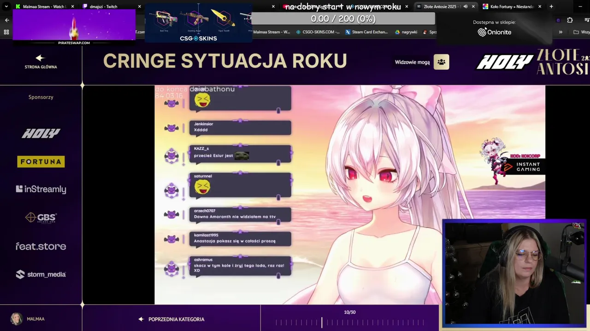590x331 pixels.
Task: Click the MALMAA username label
Action: [35, 319]
